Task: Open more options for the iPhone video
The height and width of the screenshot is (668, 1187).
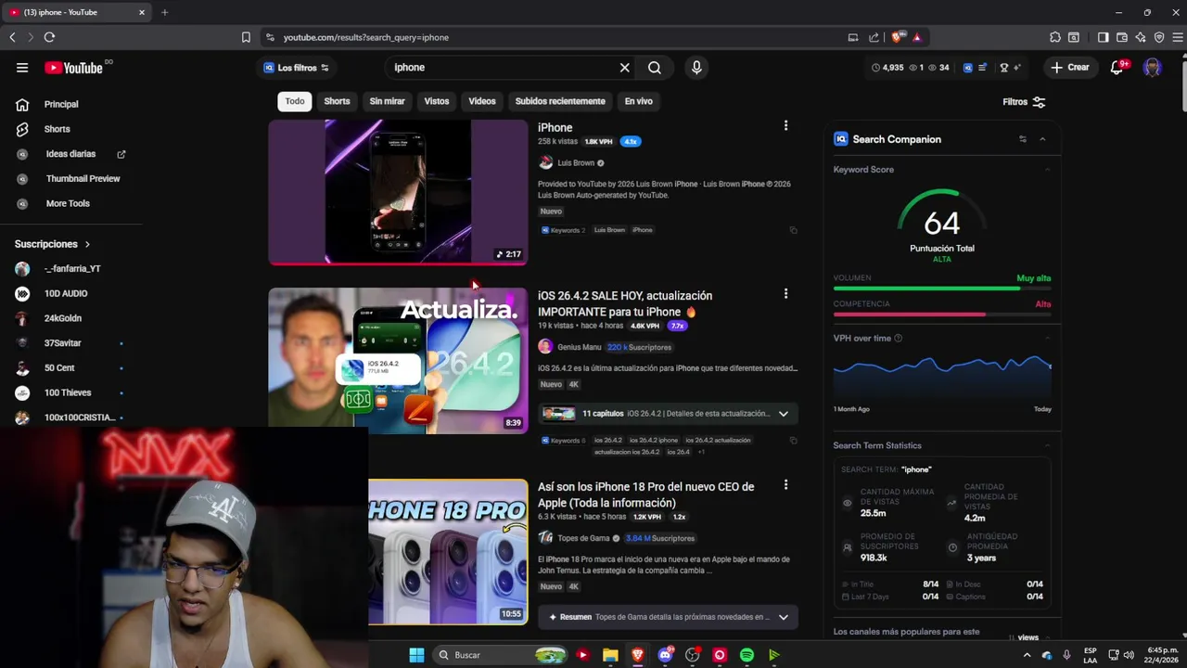Action: coord(785,126)
